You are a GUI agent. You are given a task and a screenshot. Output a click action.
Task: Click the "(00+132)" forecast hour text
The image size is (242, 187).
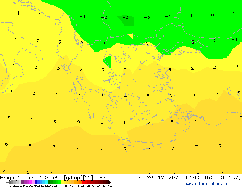click(228, 178)
